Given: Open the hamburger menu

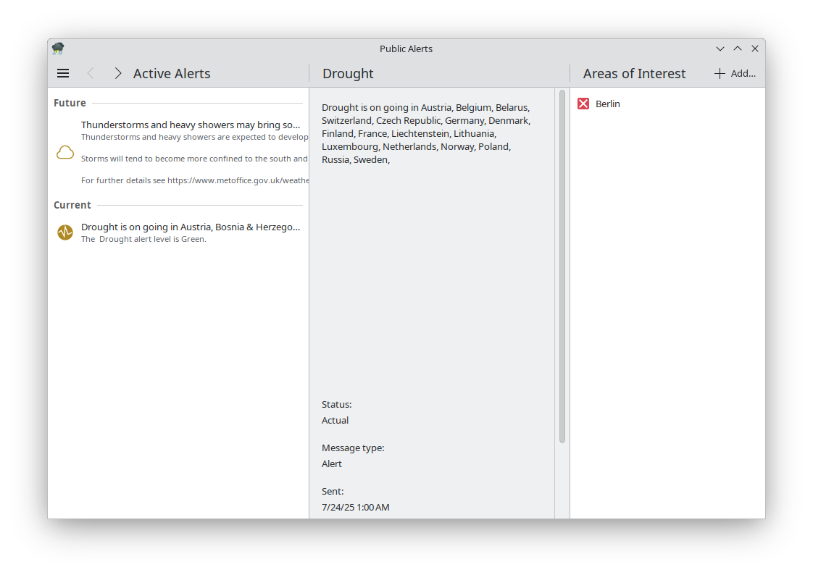Looking at the screenshot, I should pyautogui.click(x=63, y=73).
